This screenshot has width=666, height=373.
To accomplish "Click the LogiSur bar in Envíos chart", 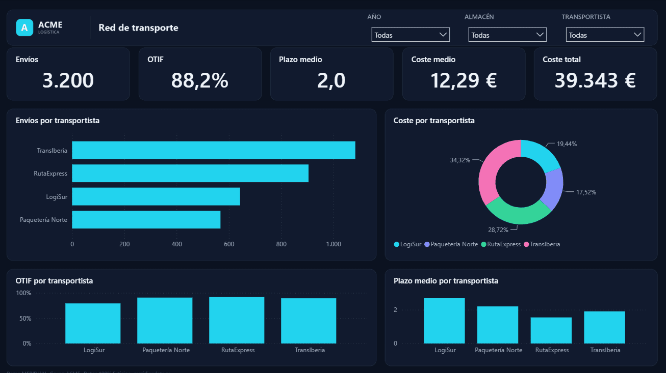I will (156, 196).
